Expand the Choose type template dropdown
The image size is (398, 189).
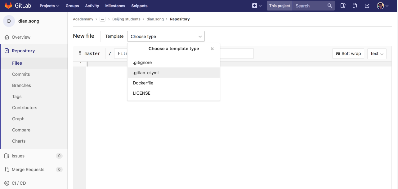(x=166, y=37)
